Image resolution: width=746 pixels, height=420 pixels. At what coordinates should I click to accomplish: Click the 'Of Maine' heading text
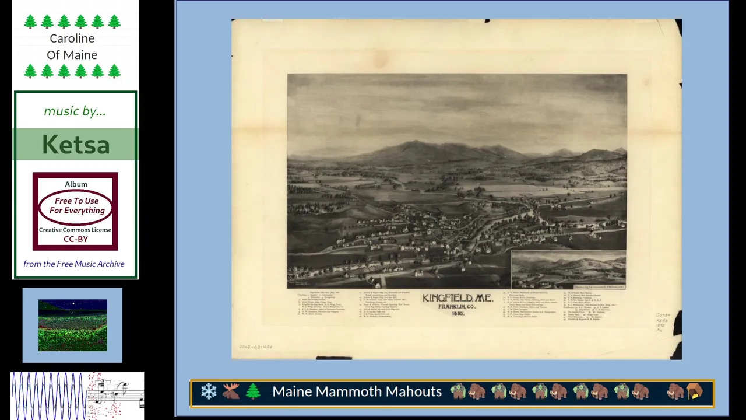(x=72, y=55)
